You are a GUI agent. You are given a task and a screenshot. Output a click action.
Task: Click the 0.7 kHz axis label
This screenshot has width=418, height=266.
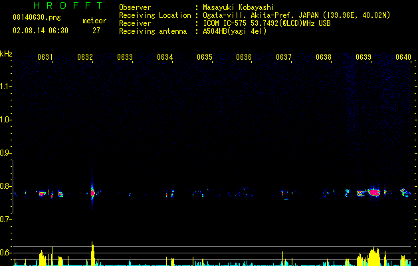point(5,219)
